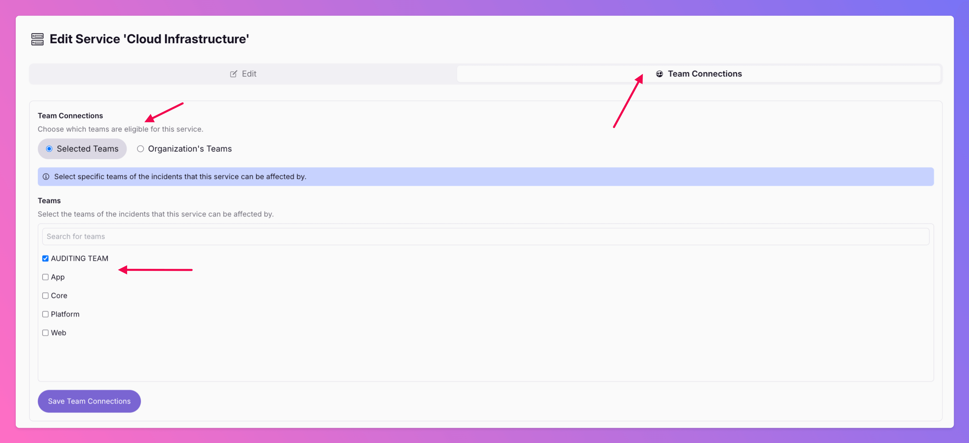This screenshot has height=443, width=969.
Task: Click the info icon in the blue banner
Action: coord(46,176)
